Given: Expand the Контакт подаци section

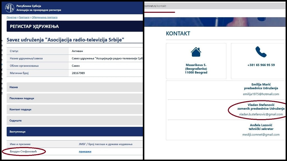Looking at the screenshot, I should pyautogui.click(x=75, y=109).
